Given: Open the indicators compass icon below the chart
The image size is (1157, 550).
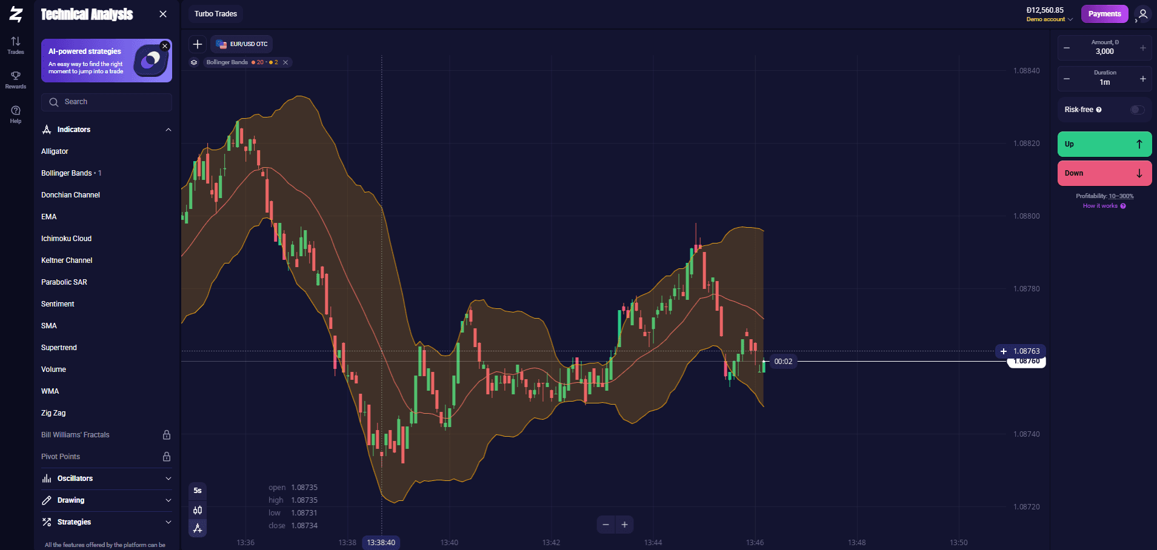Looking at the screenshot, I should (x=198, y=529).
